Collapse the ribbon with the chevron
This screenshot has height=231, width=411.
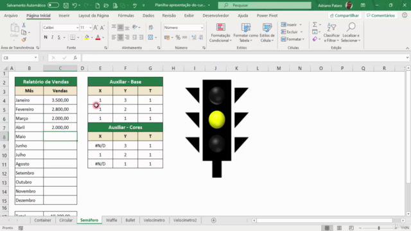point(407,48)
